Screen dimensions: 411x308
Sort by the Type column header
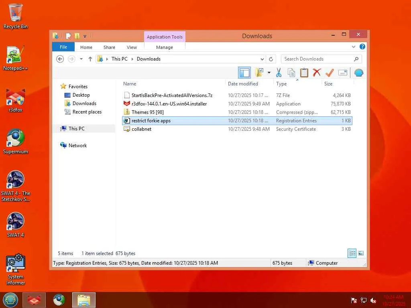point(281,83)
